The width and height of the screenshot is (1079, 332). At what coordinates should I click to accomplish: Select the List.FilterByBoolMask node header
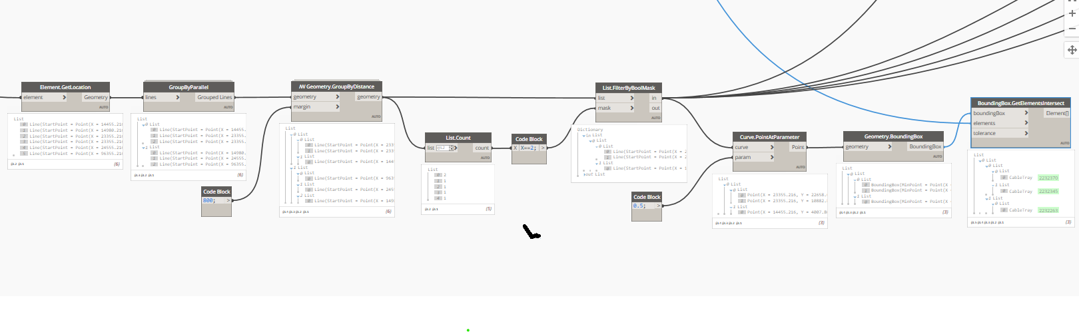[629, 88]
